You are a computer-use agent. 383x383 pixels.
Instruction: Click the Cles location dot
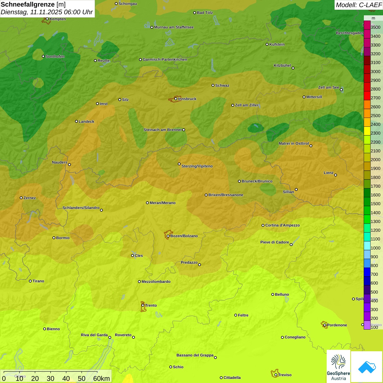132,256
